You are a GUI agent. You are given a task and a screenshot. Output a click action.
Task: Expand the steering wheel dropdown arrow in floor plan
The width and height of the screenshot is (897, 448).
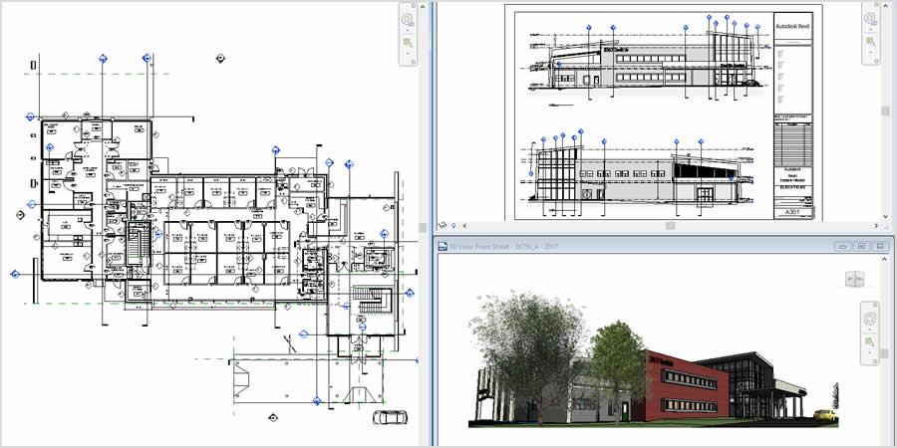pyautogui.click(x=409, y=31)
